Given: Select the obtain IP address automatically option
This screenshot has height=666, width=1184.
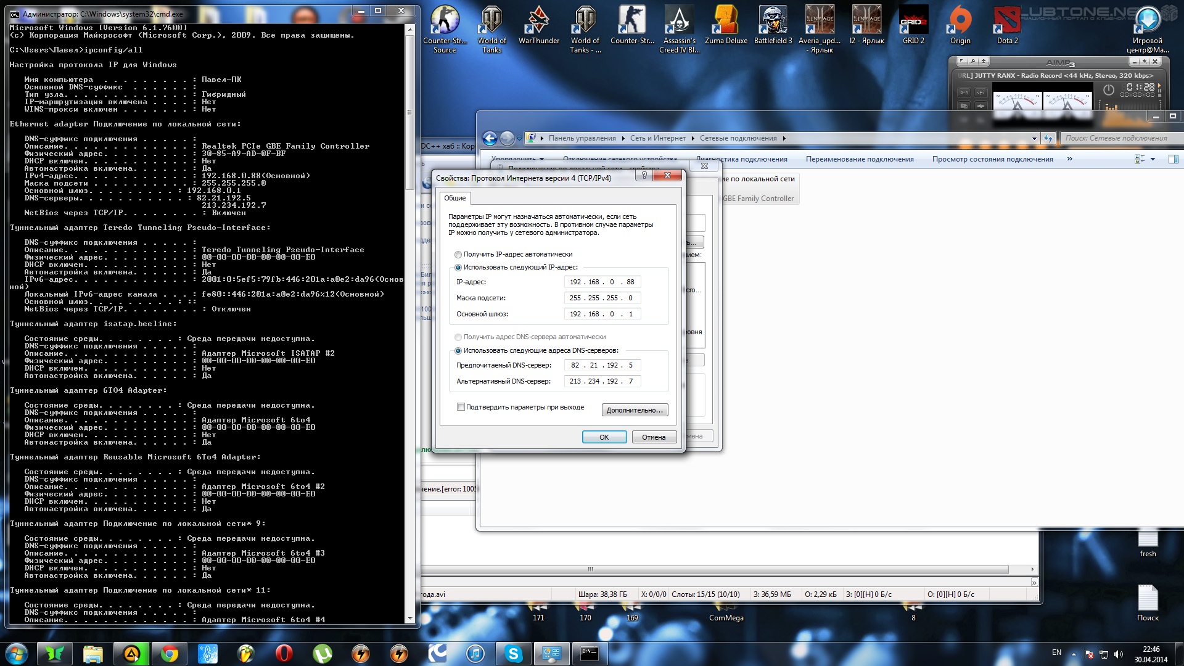Looking at the screenshot, I should click(x=458, y=255).
